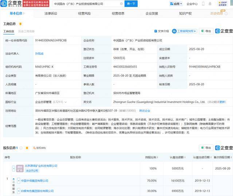Select registration number 440300226685655

click(125, 67)
